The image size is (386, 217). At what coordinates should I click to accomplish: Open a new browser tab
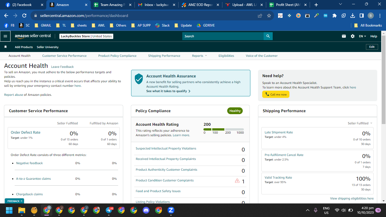click(x=316, y=5)
